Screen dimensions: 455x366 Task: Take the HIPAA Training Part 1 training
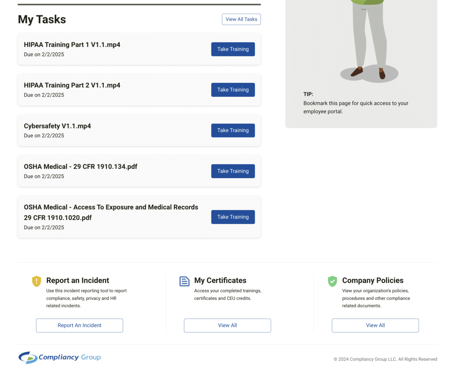tap(233, 49)
